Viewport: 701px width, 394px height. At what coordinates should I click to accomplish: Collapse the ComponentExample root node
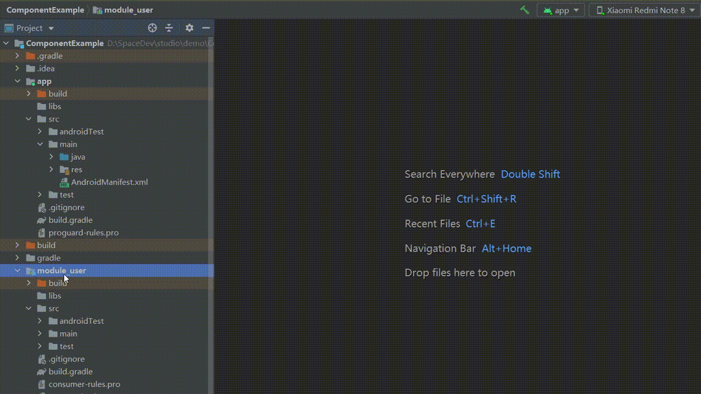[6, 43]
